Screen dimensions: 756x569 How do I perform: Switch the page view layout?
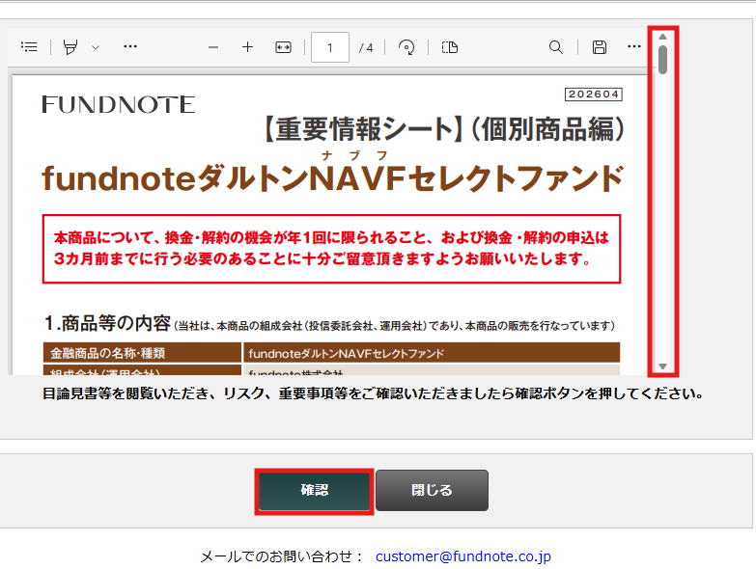[x=450, y=47]
